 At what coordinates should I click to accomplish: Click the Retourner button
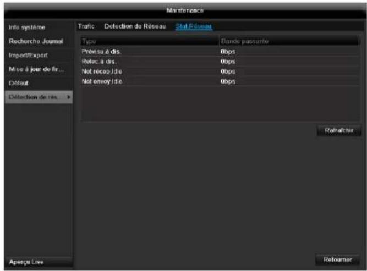click(334, 259)
